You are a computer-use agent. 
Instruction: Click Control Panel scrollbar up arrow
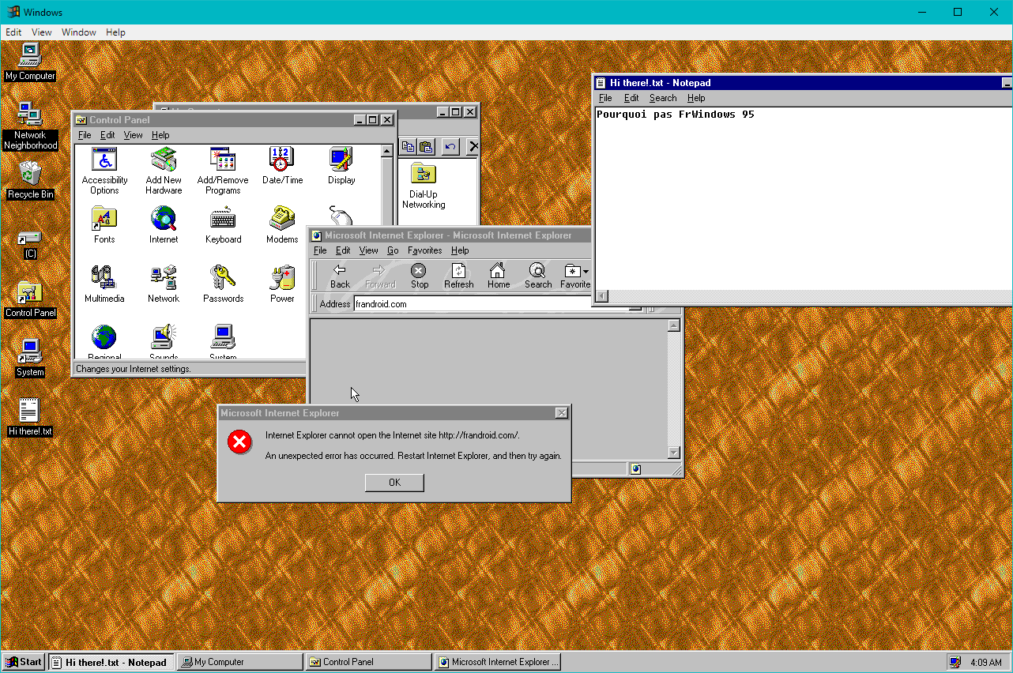tap(387, 151)
